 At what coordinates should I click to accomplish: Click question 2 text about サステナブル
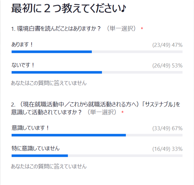pos(95,108)
